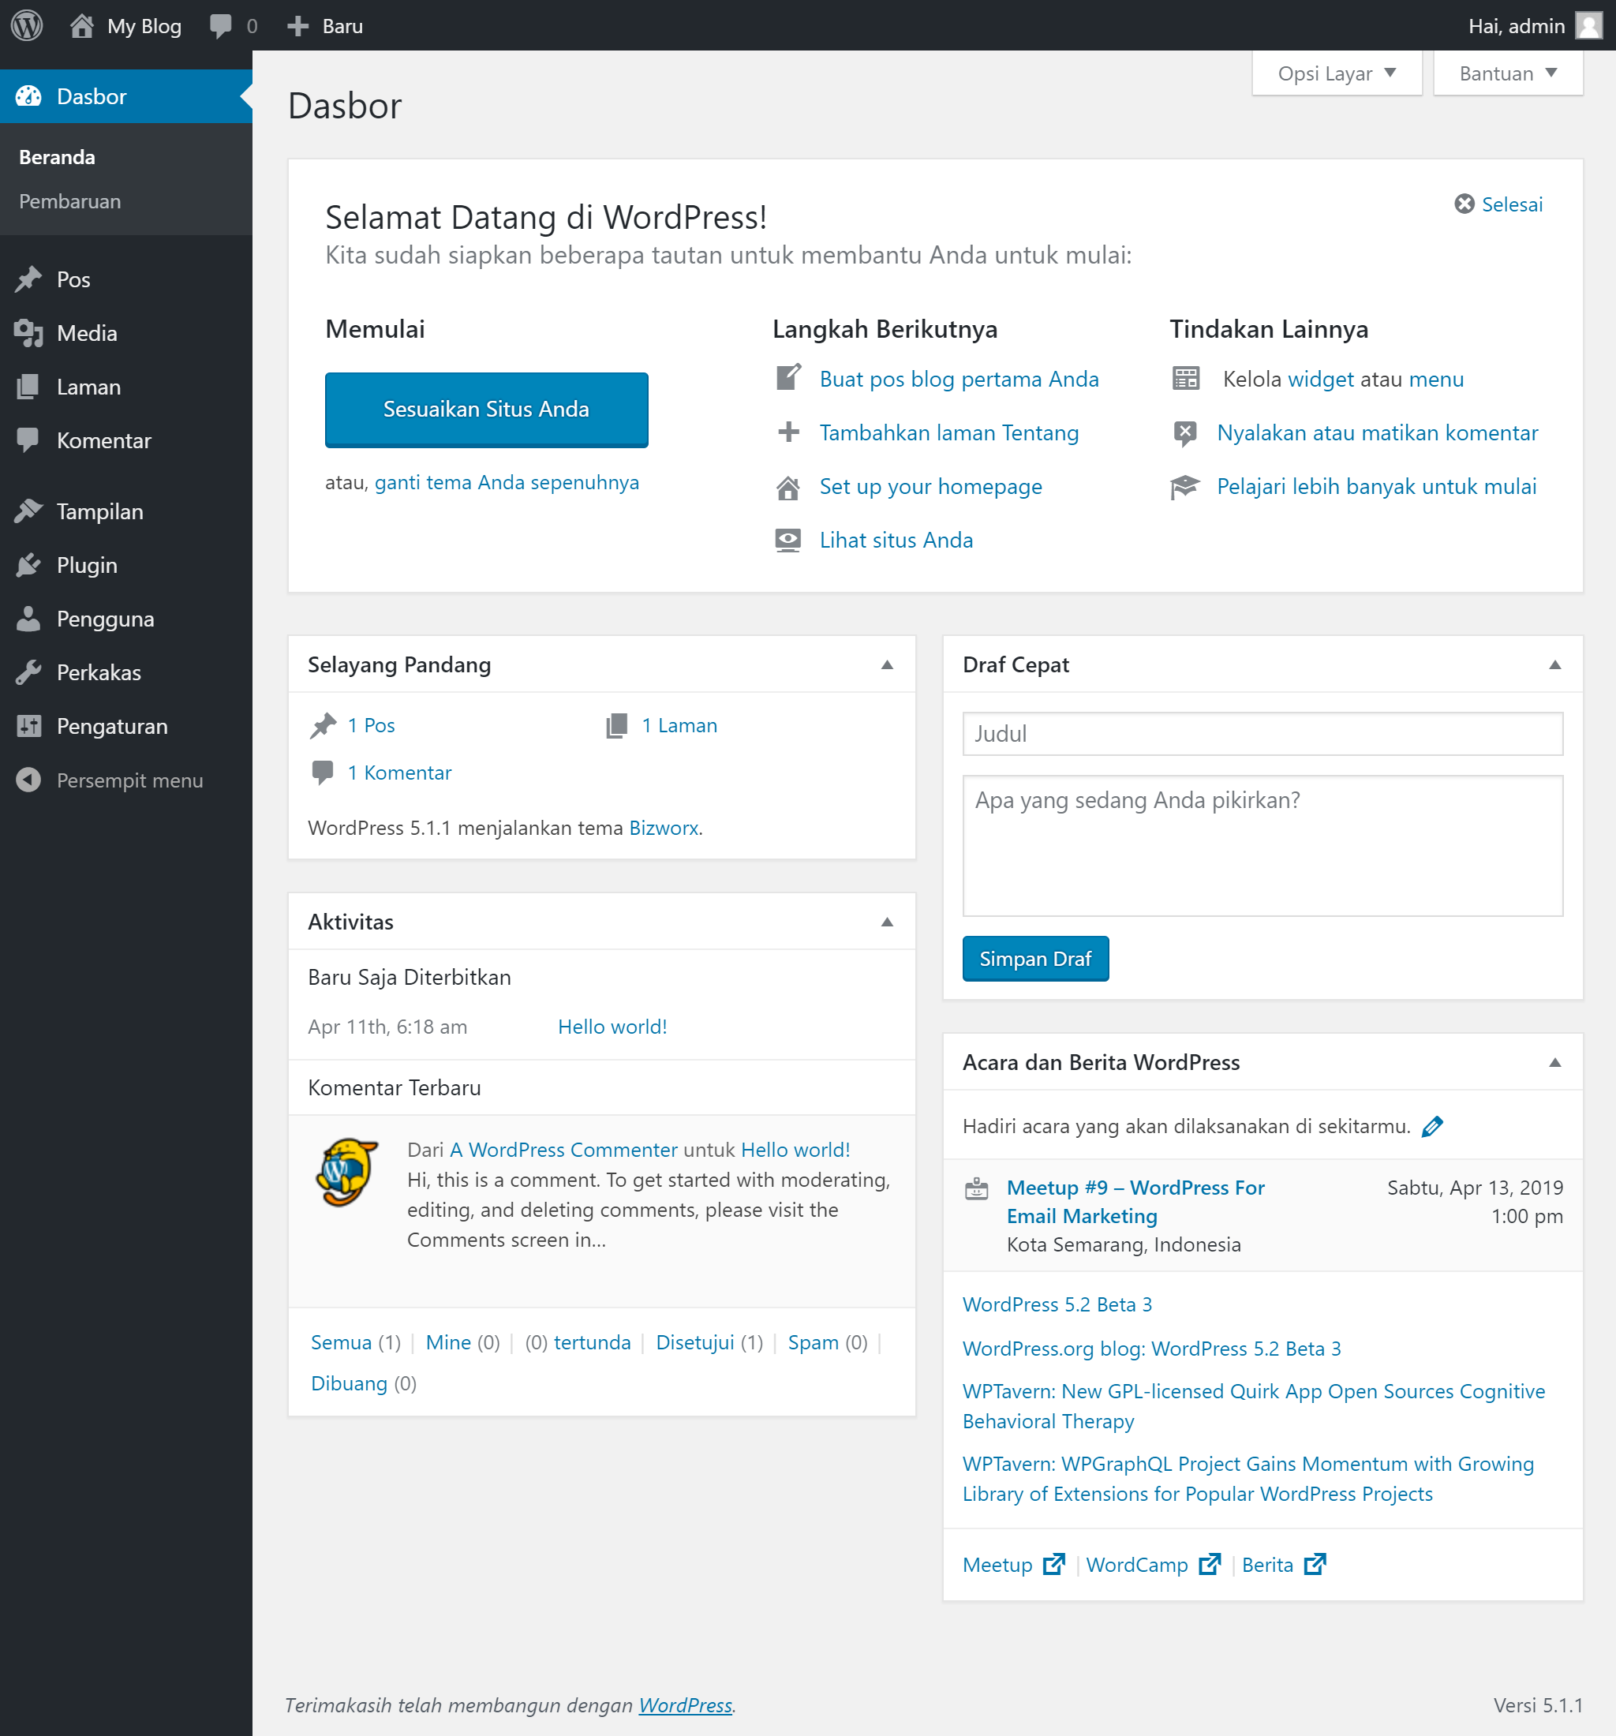Screen dimensions: 1616x1736
Task: Click the pencil icon to edit location
Action: (1433, 1127)
